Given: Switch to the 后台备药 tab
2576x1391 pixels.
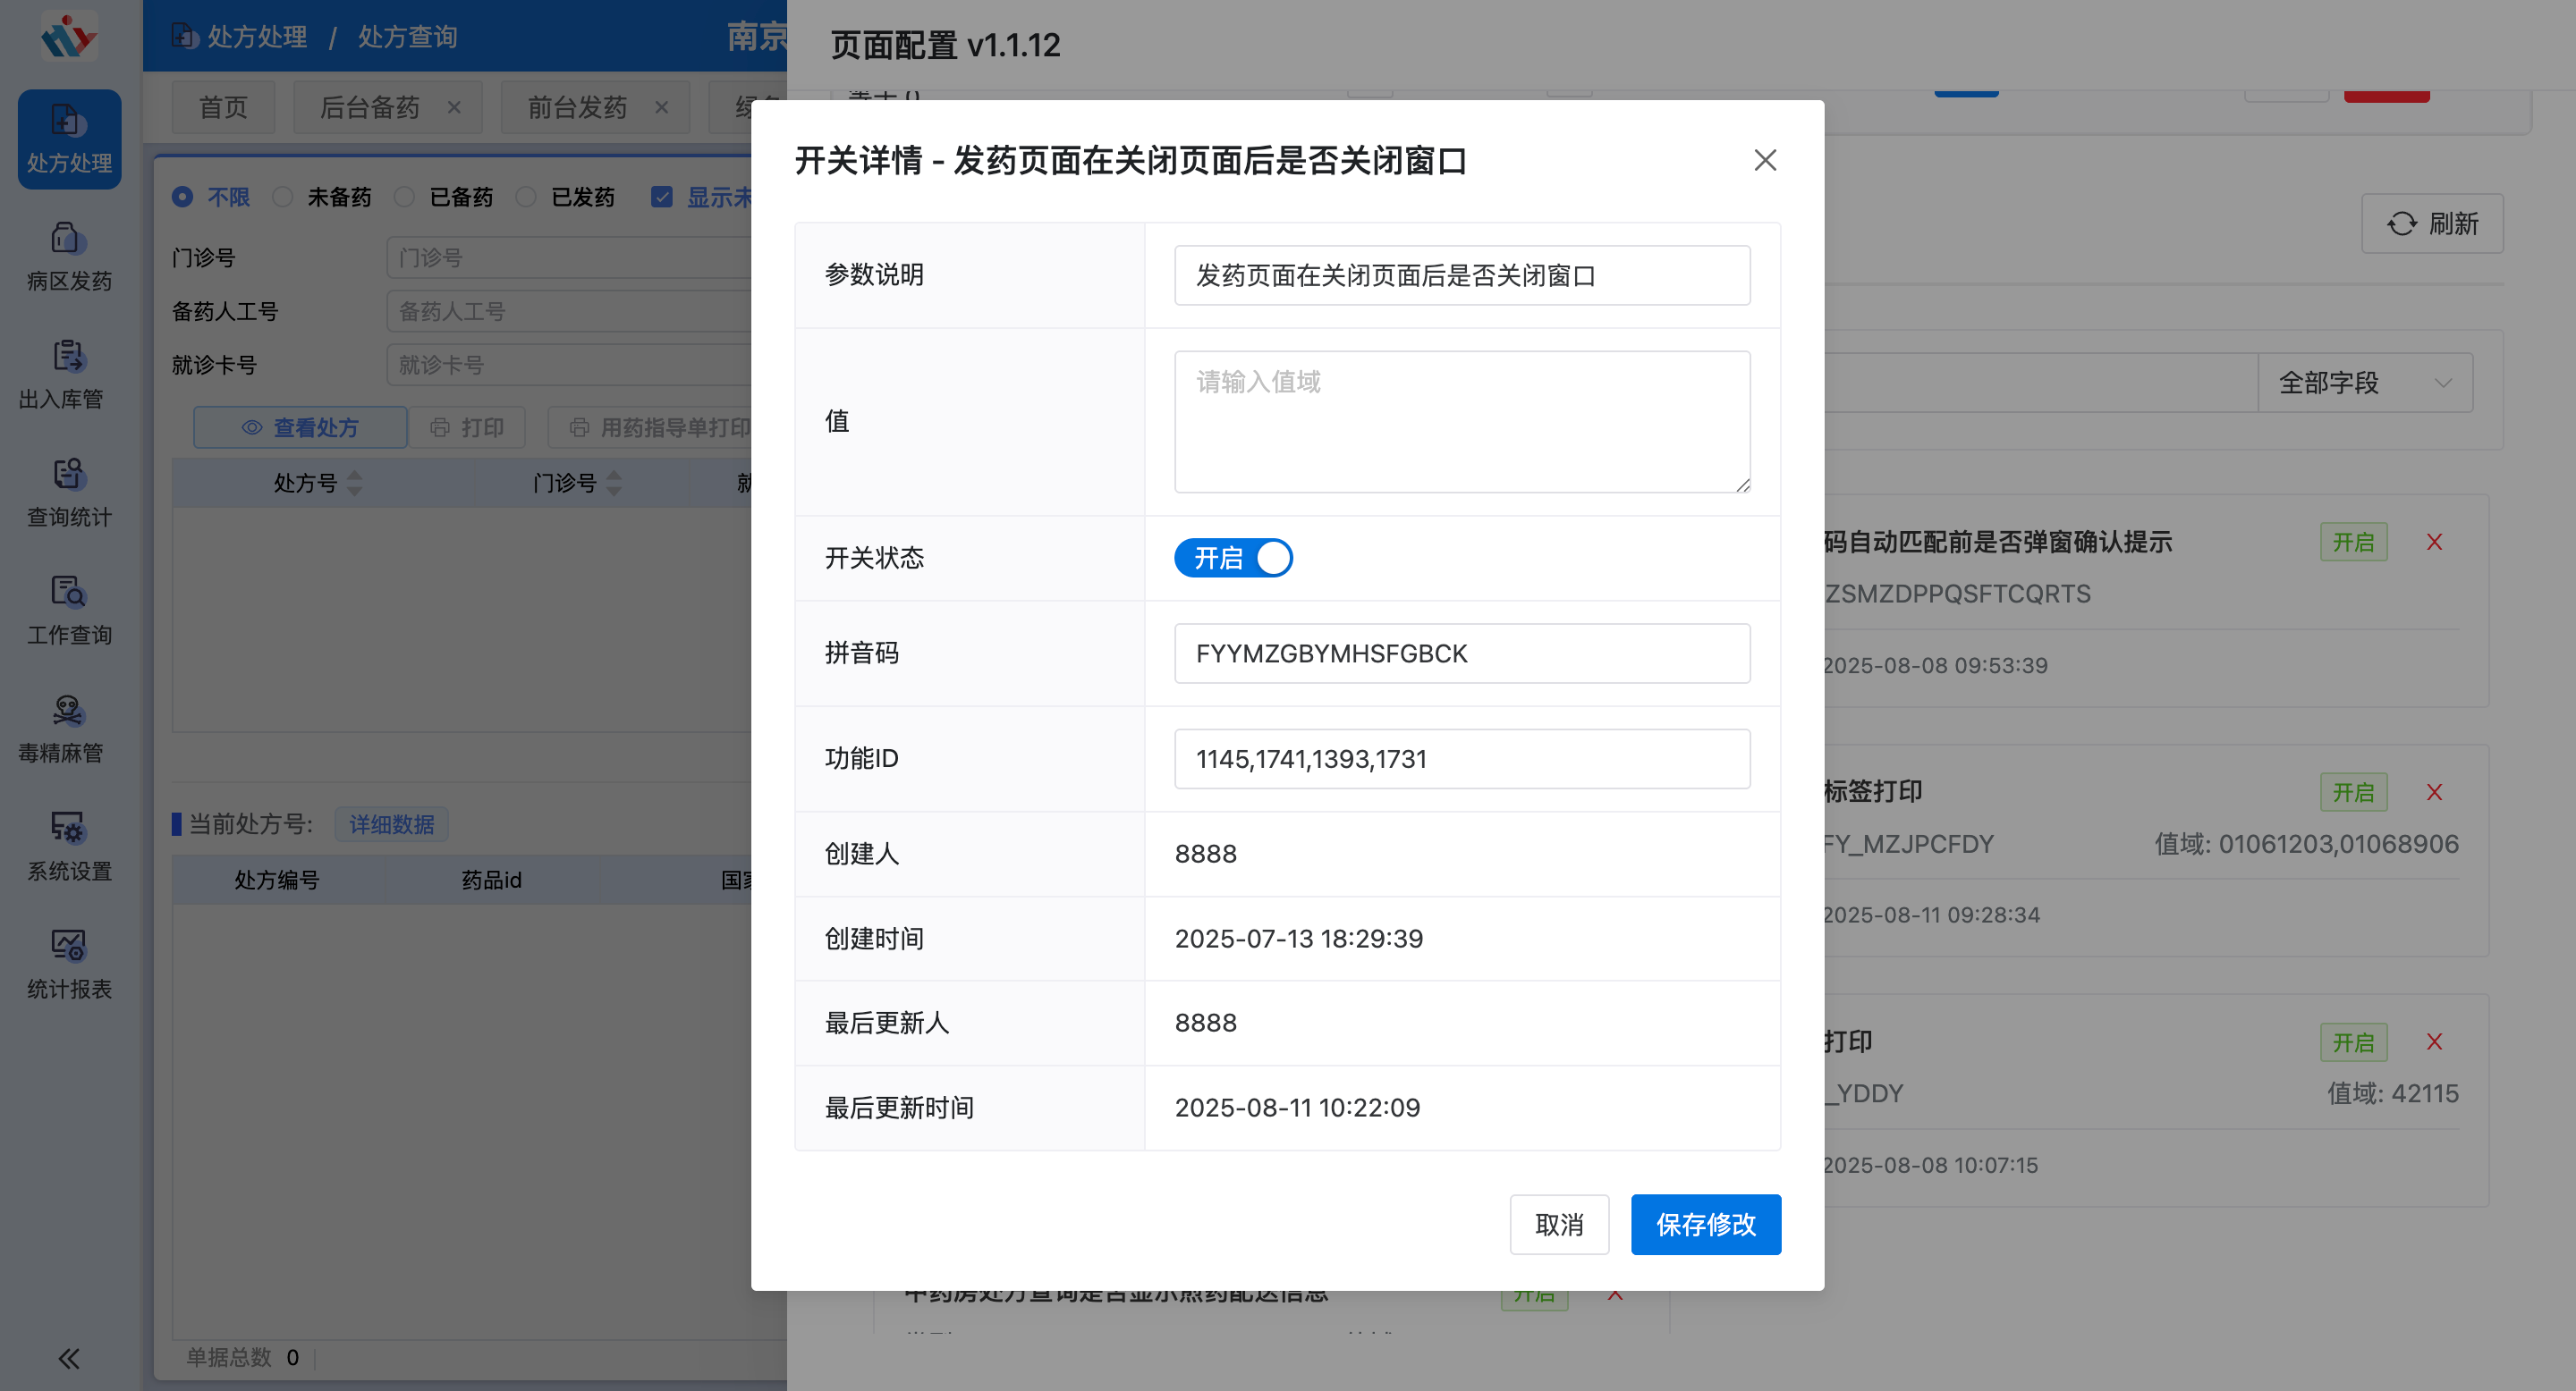Looking at the screenshot, I should pos(369,107).
